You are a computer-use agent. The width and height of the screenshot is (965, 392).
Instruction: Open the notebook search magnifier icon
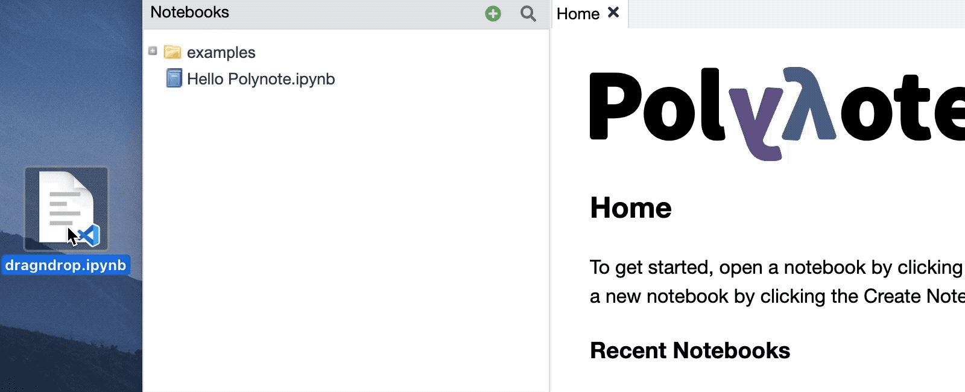click(528, 14)
